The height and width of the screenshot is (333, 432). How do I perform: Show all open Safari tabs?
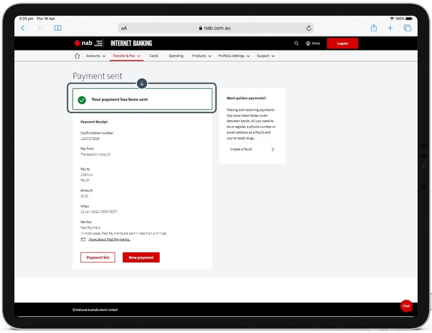coord(407,28)
